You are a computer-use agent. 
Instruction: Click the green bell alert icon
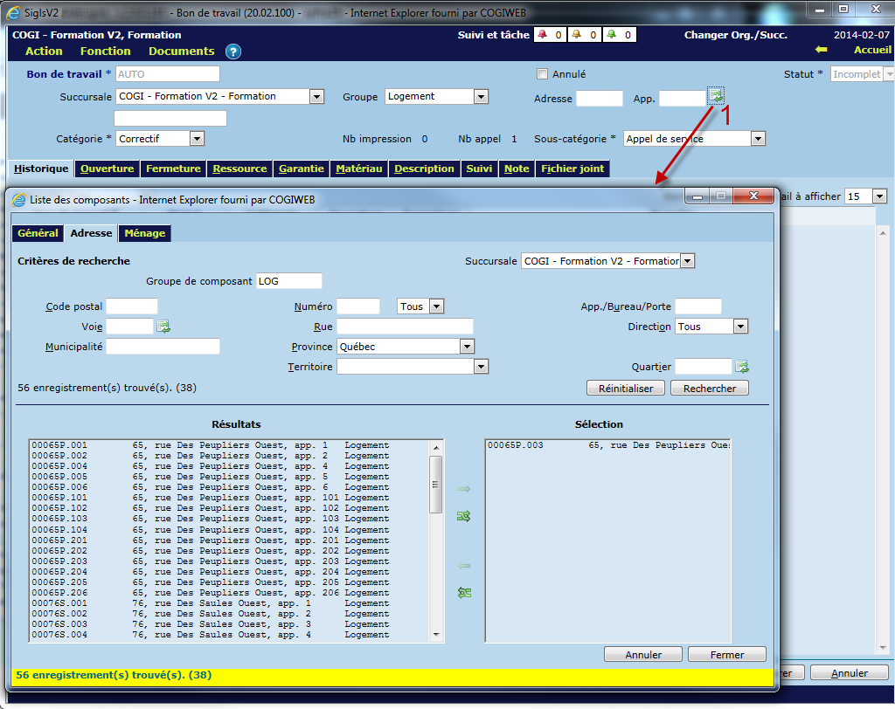[x=611, y=35]
